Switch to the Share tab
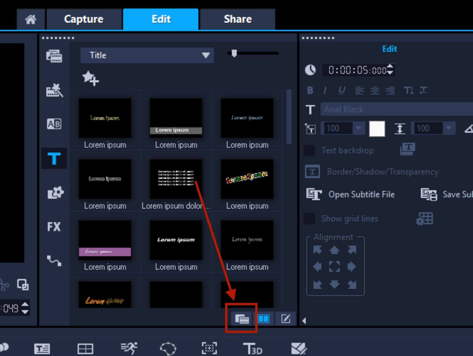 tap(238, 19)
